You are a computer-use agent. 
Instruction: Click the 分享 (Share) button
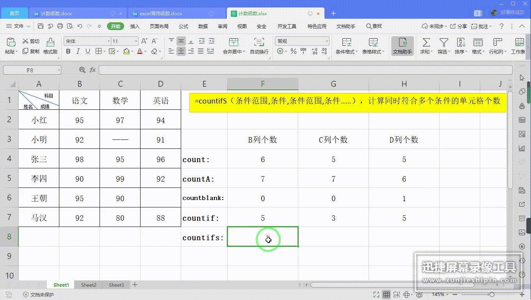(459, 26)
